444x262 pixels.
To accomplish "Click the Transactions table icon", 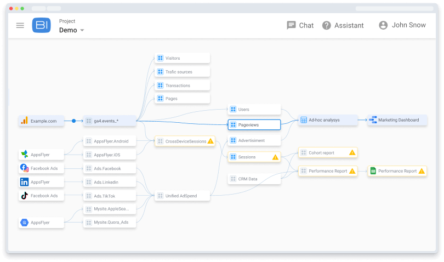I will (160, 86).
